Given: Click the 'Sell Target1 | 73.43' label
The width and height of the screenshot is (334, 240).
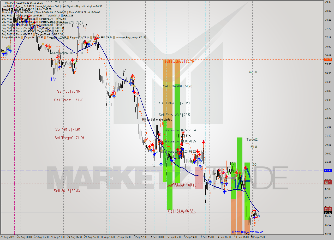Looking at the screenshot, I should 69,100.
